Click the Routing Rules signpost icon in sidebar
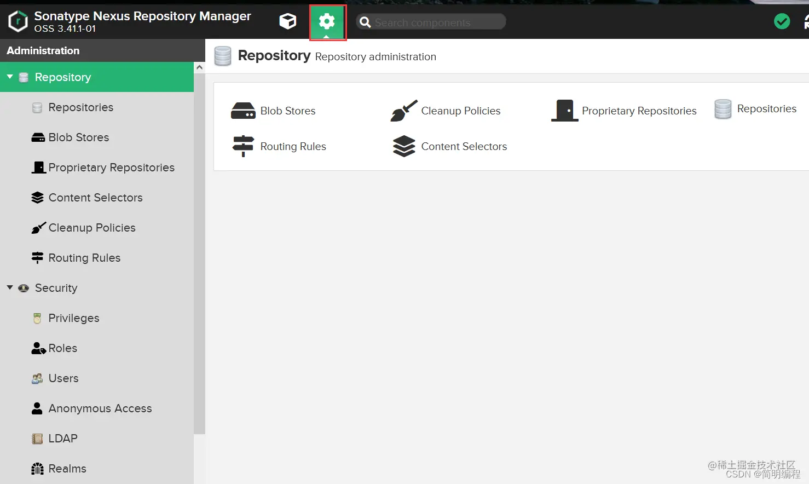This screenshot has width=809, height=484. click(37, 258)
